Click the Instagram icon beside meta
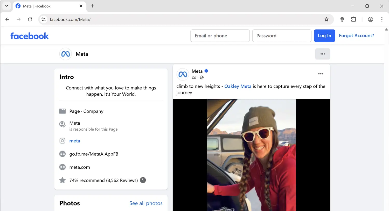389x211 pixels. pos(62,140)
